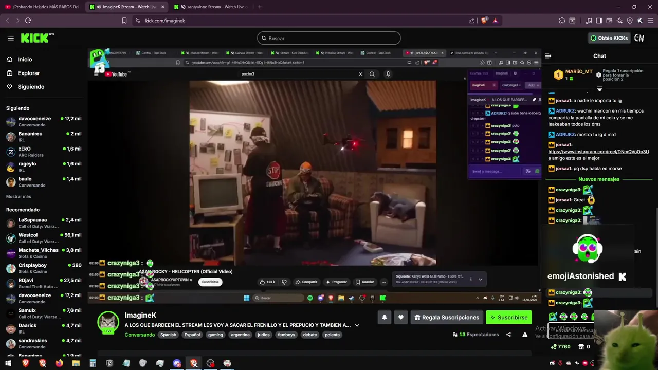Screen dimensions: 658x370
Task: Open Brave Leo AI sparkle icon
Action: 619,21
